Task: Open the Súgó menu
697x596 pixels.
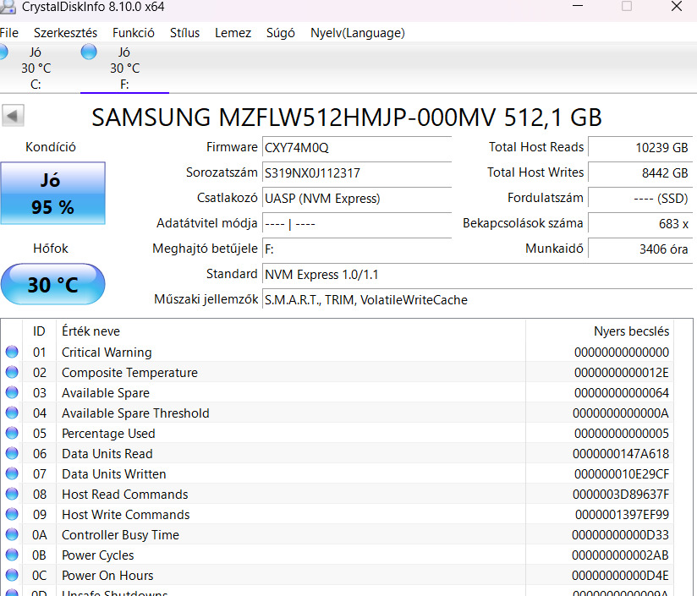Action: coord(281,33)
